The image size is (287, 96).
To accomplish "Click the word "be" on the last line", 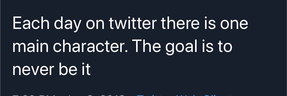I will [68, 69].
